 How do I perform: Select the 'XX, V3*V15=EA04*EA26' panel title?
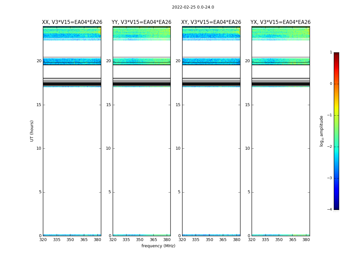pyautogui.click(x=72, y=22)
